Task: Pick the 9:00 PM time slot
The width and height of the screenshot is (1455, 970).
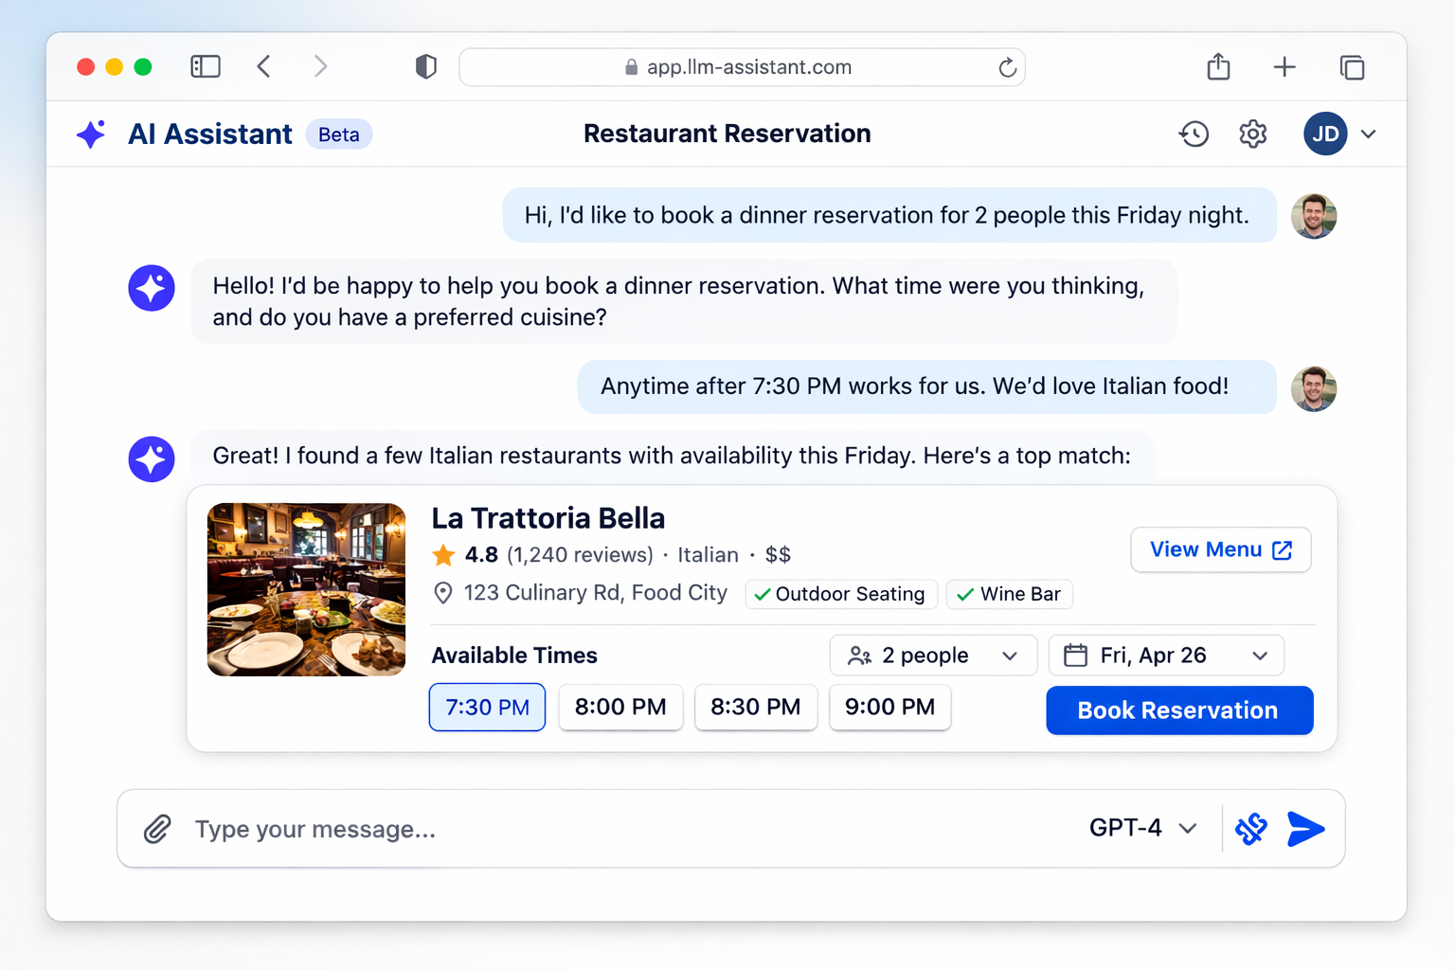Action: click(889, 708)
